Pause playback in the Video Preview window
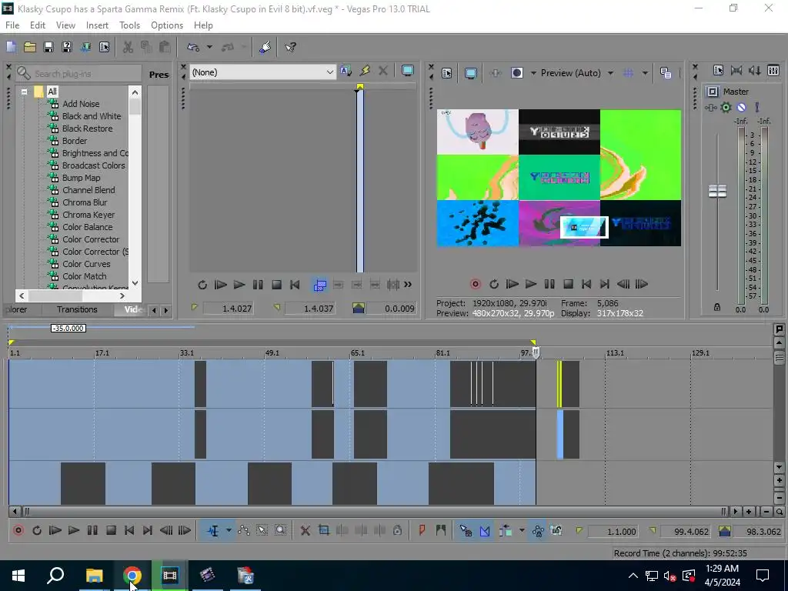Image resolution: width=788 pixels, height=591 pixels. pos(549,285)
